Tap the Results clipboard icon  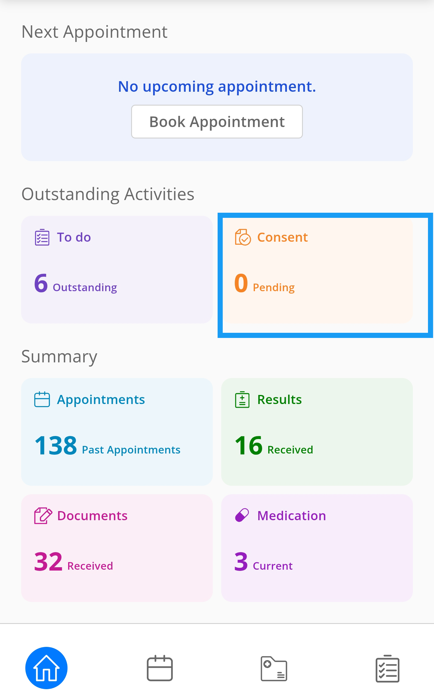(x=242, y=400)
